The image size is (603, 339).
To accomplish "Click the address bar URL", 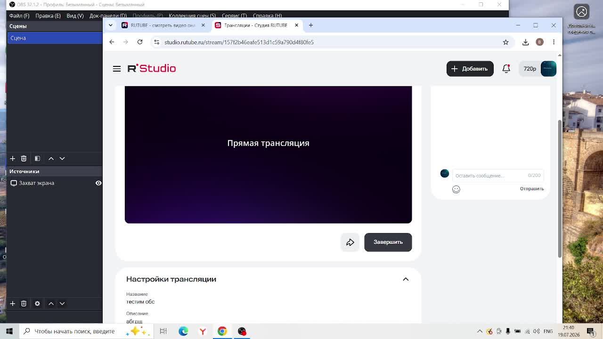I will [239, 42].
